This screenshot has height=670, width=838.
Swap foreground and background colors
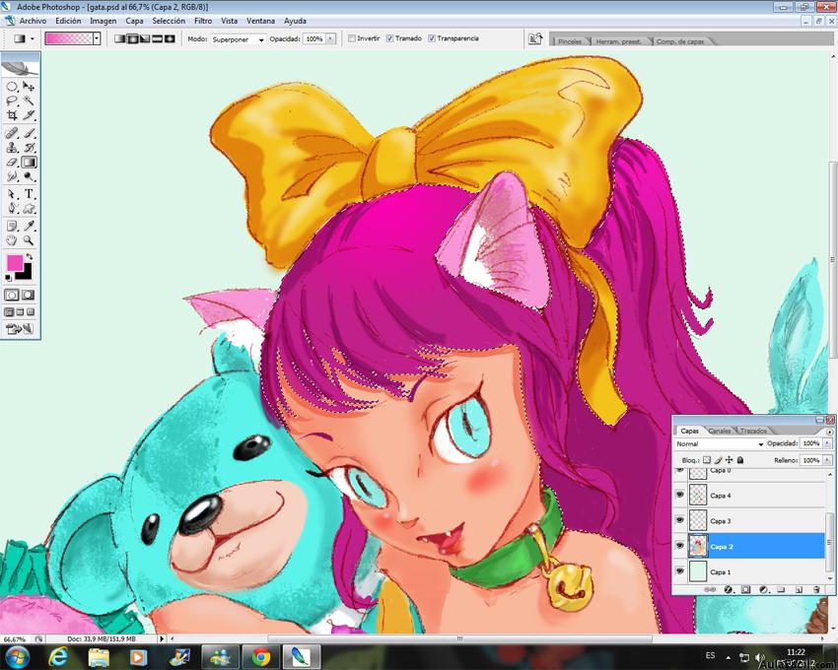(30, 257)
